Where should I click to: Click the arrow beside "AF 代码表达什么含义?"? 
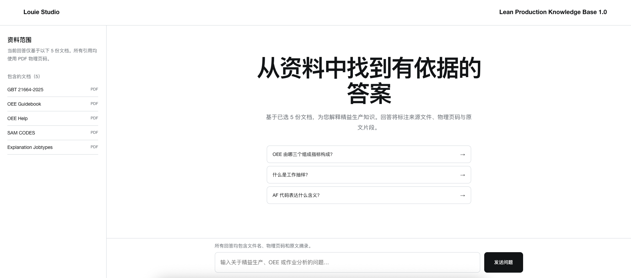pos(462,196)
